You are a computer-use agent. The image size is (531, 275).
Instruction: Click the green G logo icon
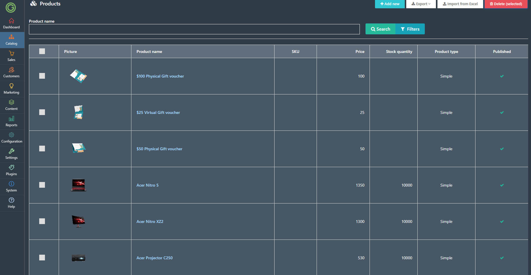tap(11, 7)
